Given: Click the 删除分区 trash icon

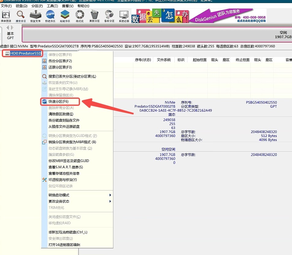Looking at the screenshot, I should (x=94, y=16).
